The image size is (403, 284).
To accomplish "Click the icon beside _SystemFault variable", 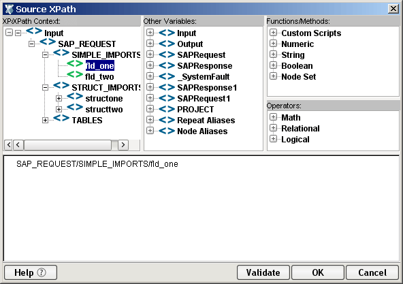I will [x=167, y=76].
